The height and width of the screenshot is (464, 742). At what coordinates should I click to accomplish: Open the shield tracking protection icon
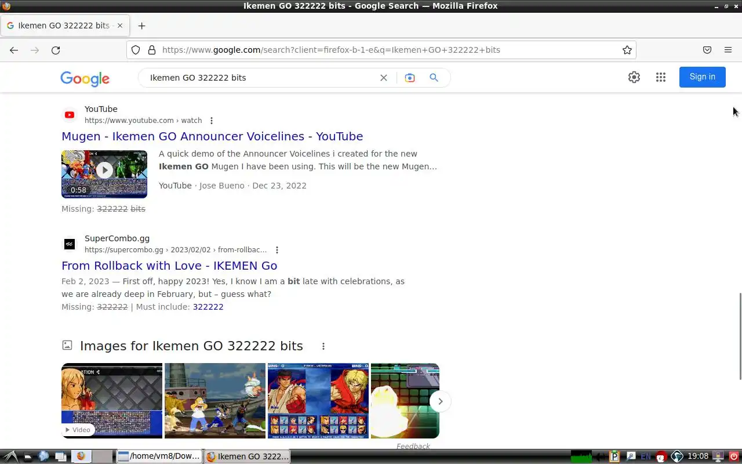136,50
